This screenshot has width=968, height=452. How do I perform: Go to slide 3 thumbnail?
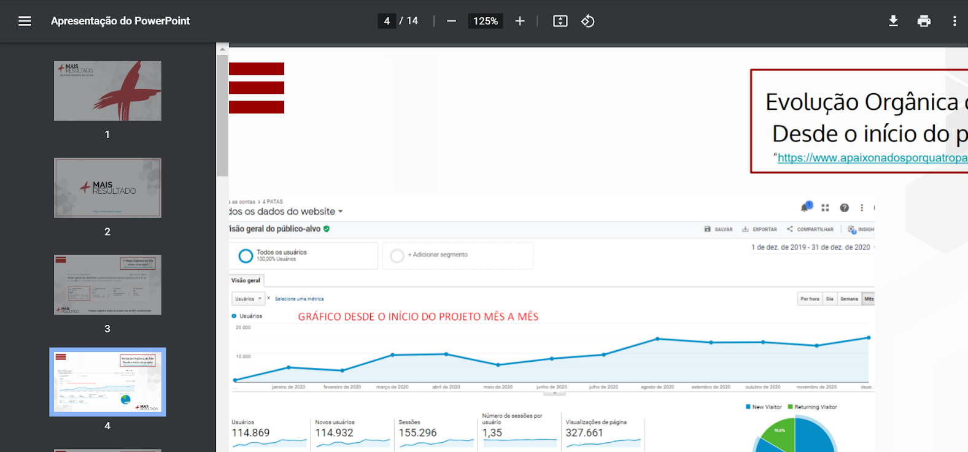[107, 285]
